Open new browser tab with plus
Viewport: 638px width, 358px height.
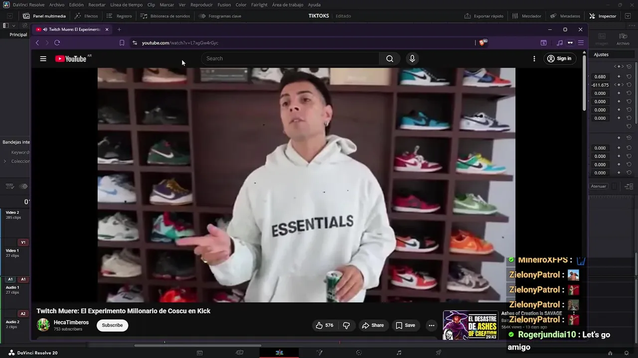[119, 29]
